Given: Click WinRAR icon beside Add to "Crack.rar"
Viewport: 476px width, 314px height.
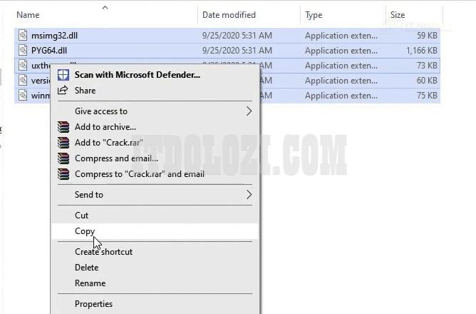Looking at the screenshot, I should point(63,143).
